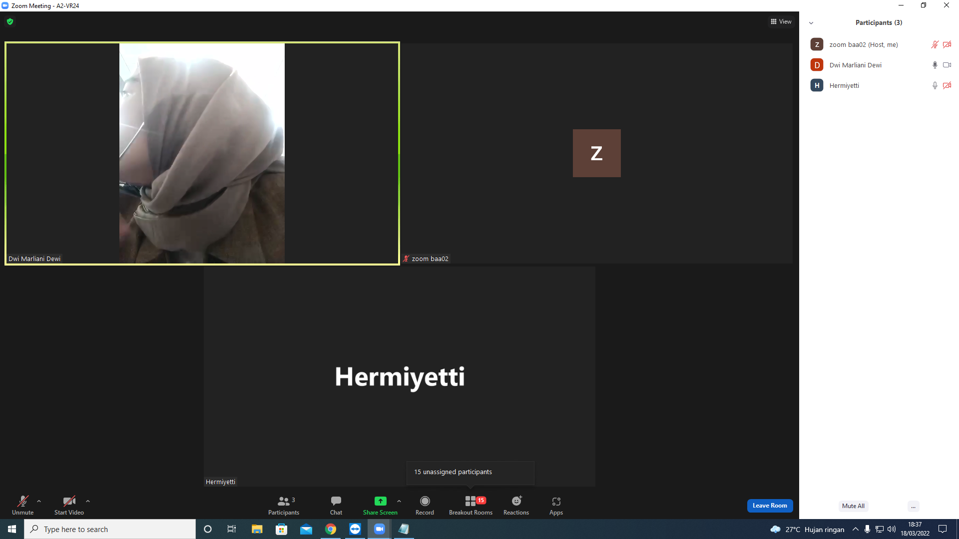Select Hermiyetti in participant list

click(879, 85)
